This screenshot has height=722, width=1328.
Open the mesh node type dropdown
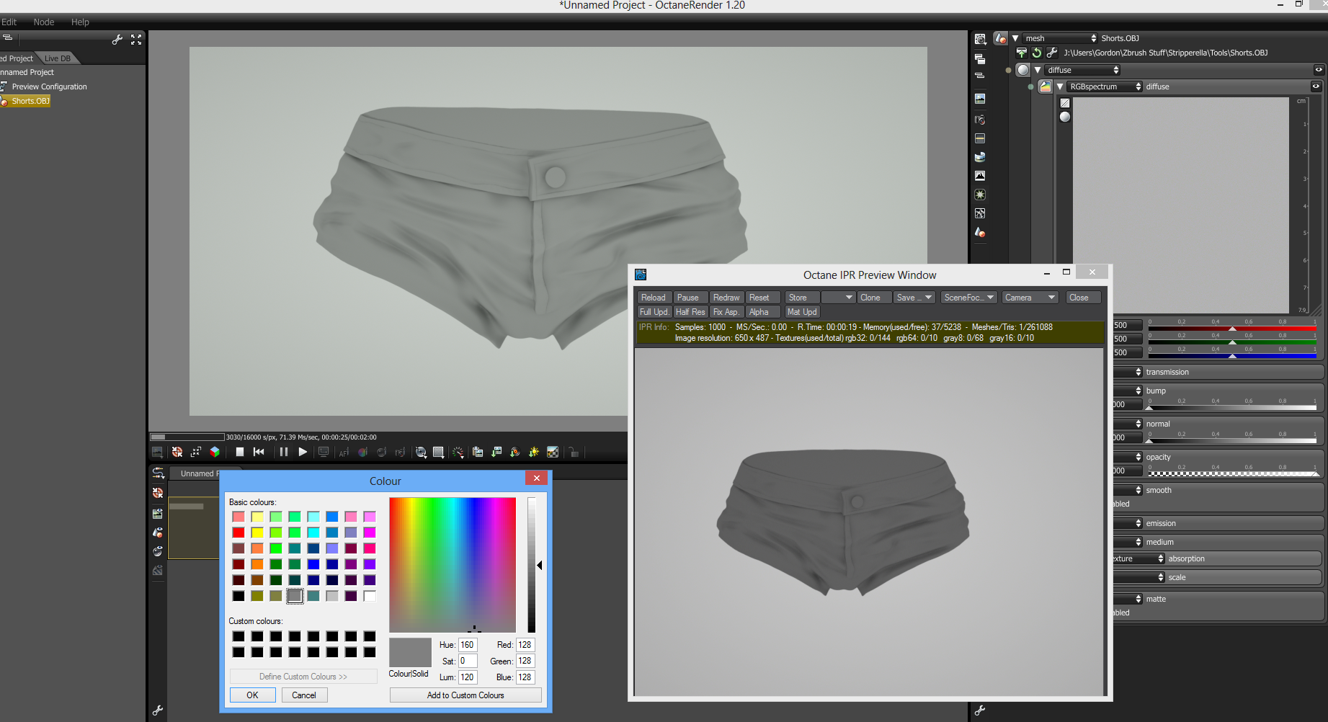point(1060,38)
